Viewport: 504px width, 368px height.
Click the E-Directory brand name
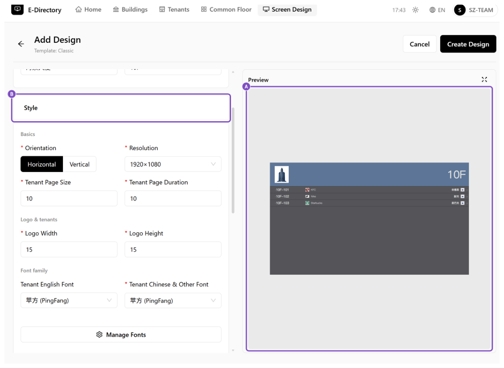45,10
